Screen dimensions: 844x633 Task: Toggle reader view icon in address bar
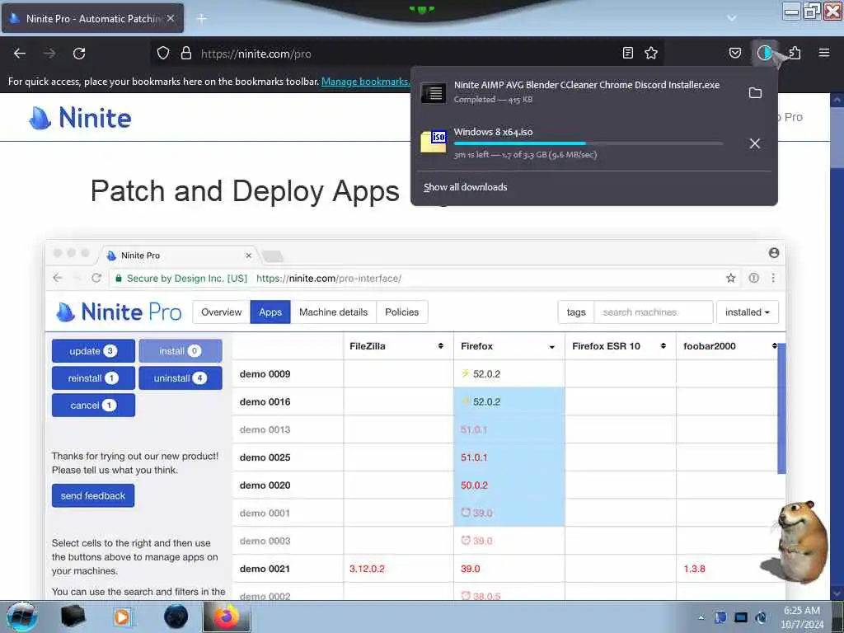click(627, 53)
